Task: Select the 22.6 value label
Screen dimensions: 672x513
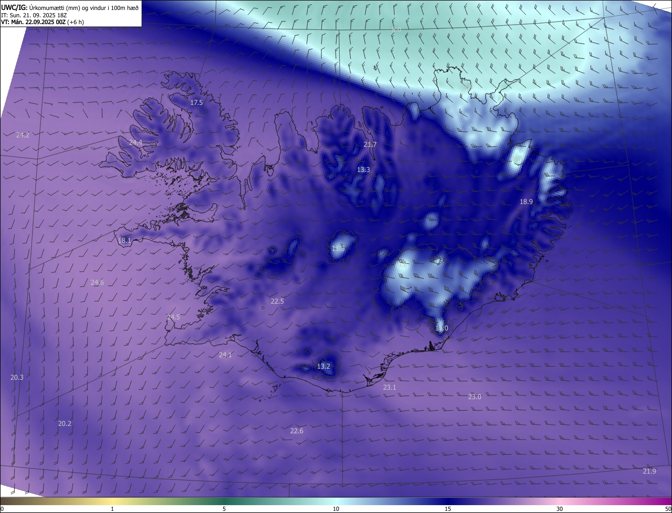Action: pyautogui.click(x=297, y=431)
